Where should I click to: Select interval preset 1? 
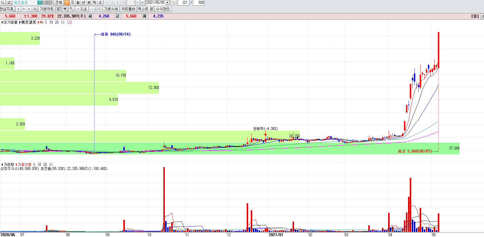(x=106, y=3)
